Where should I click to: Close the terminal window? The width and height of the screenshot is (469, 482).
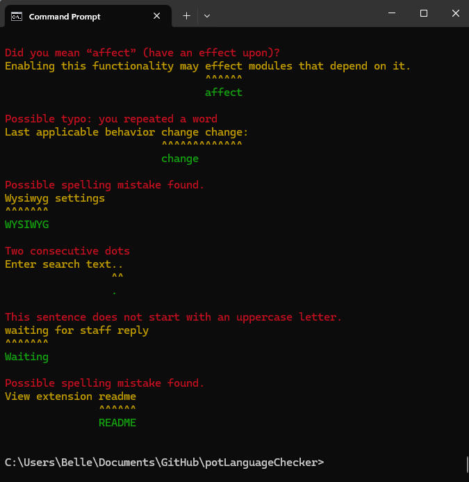[456, 13]
